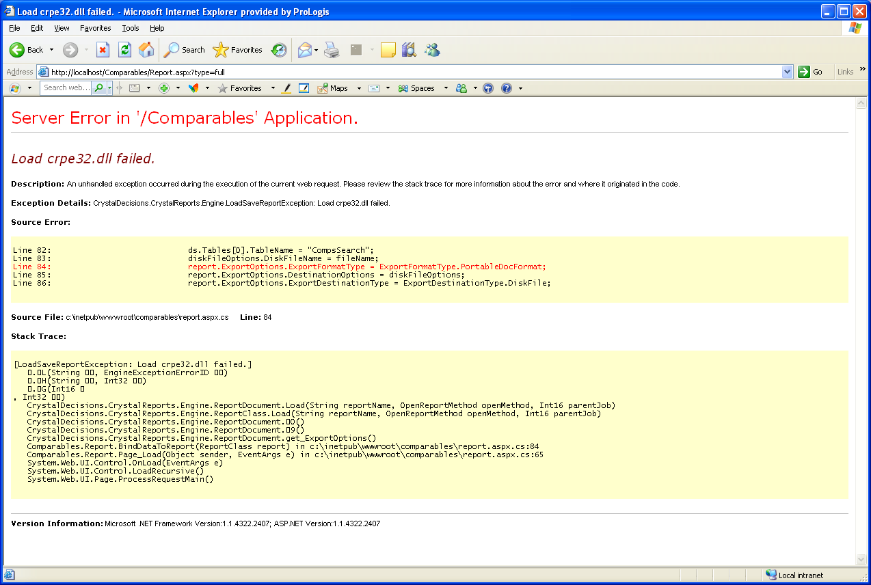Click the Go button

(x=811, y=72)
